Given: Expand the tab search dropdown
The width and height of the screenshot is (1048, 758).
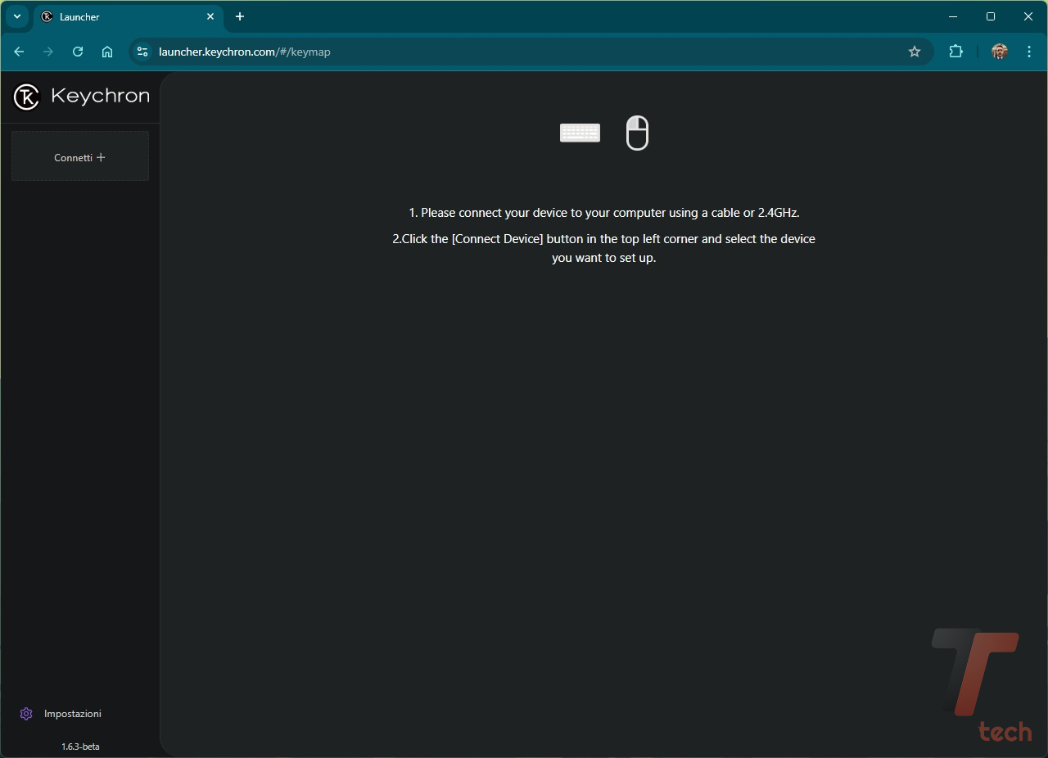Looking at the screenshot, I should [x=16, y=16].
